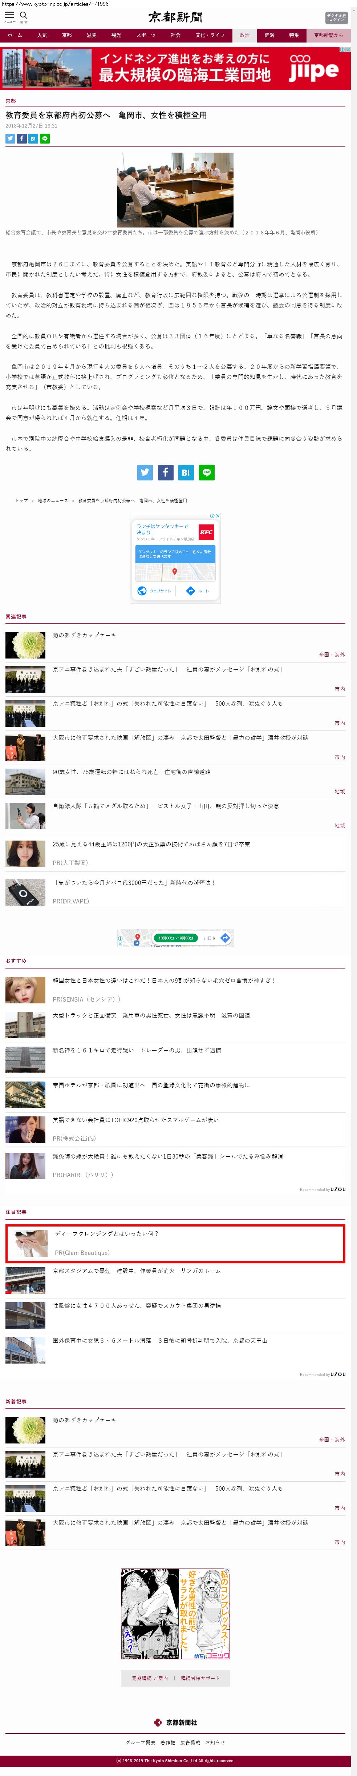
Task: Click large LINE share button below article
Action: [207, 472]
